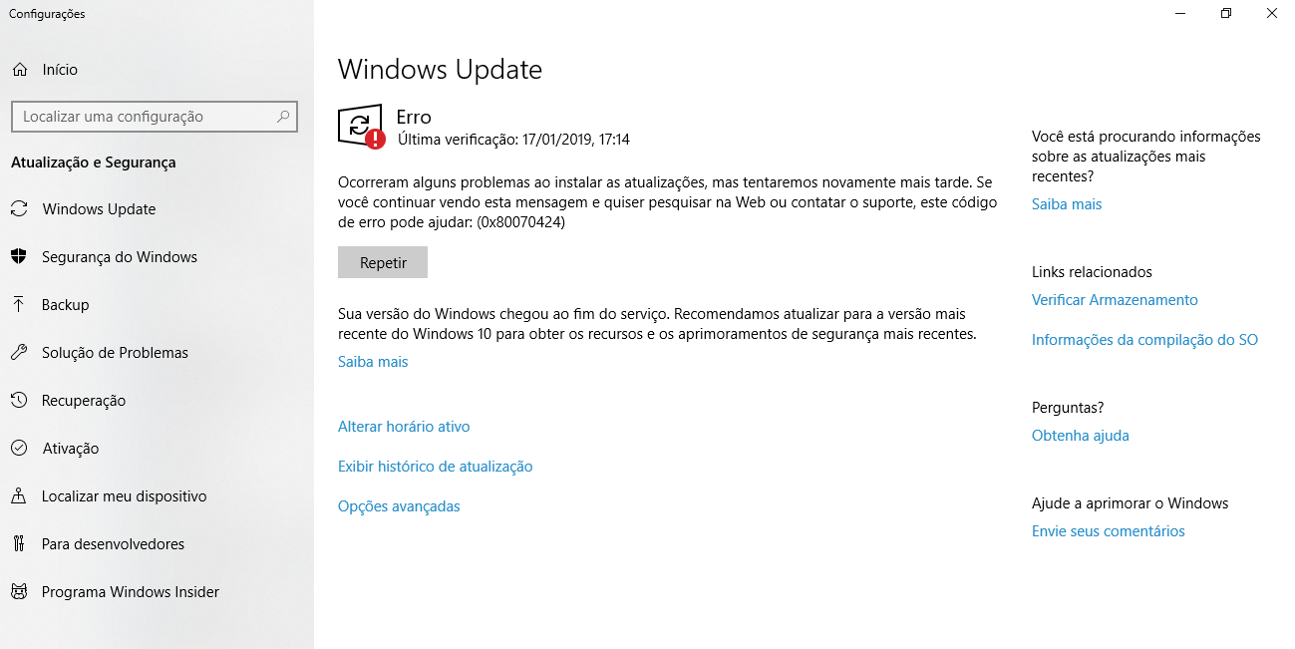Click the Solução de Problemas wrench icon
Screen dimensions: 1295x649
[x=19, y=353]
